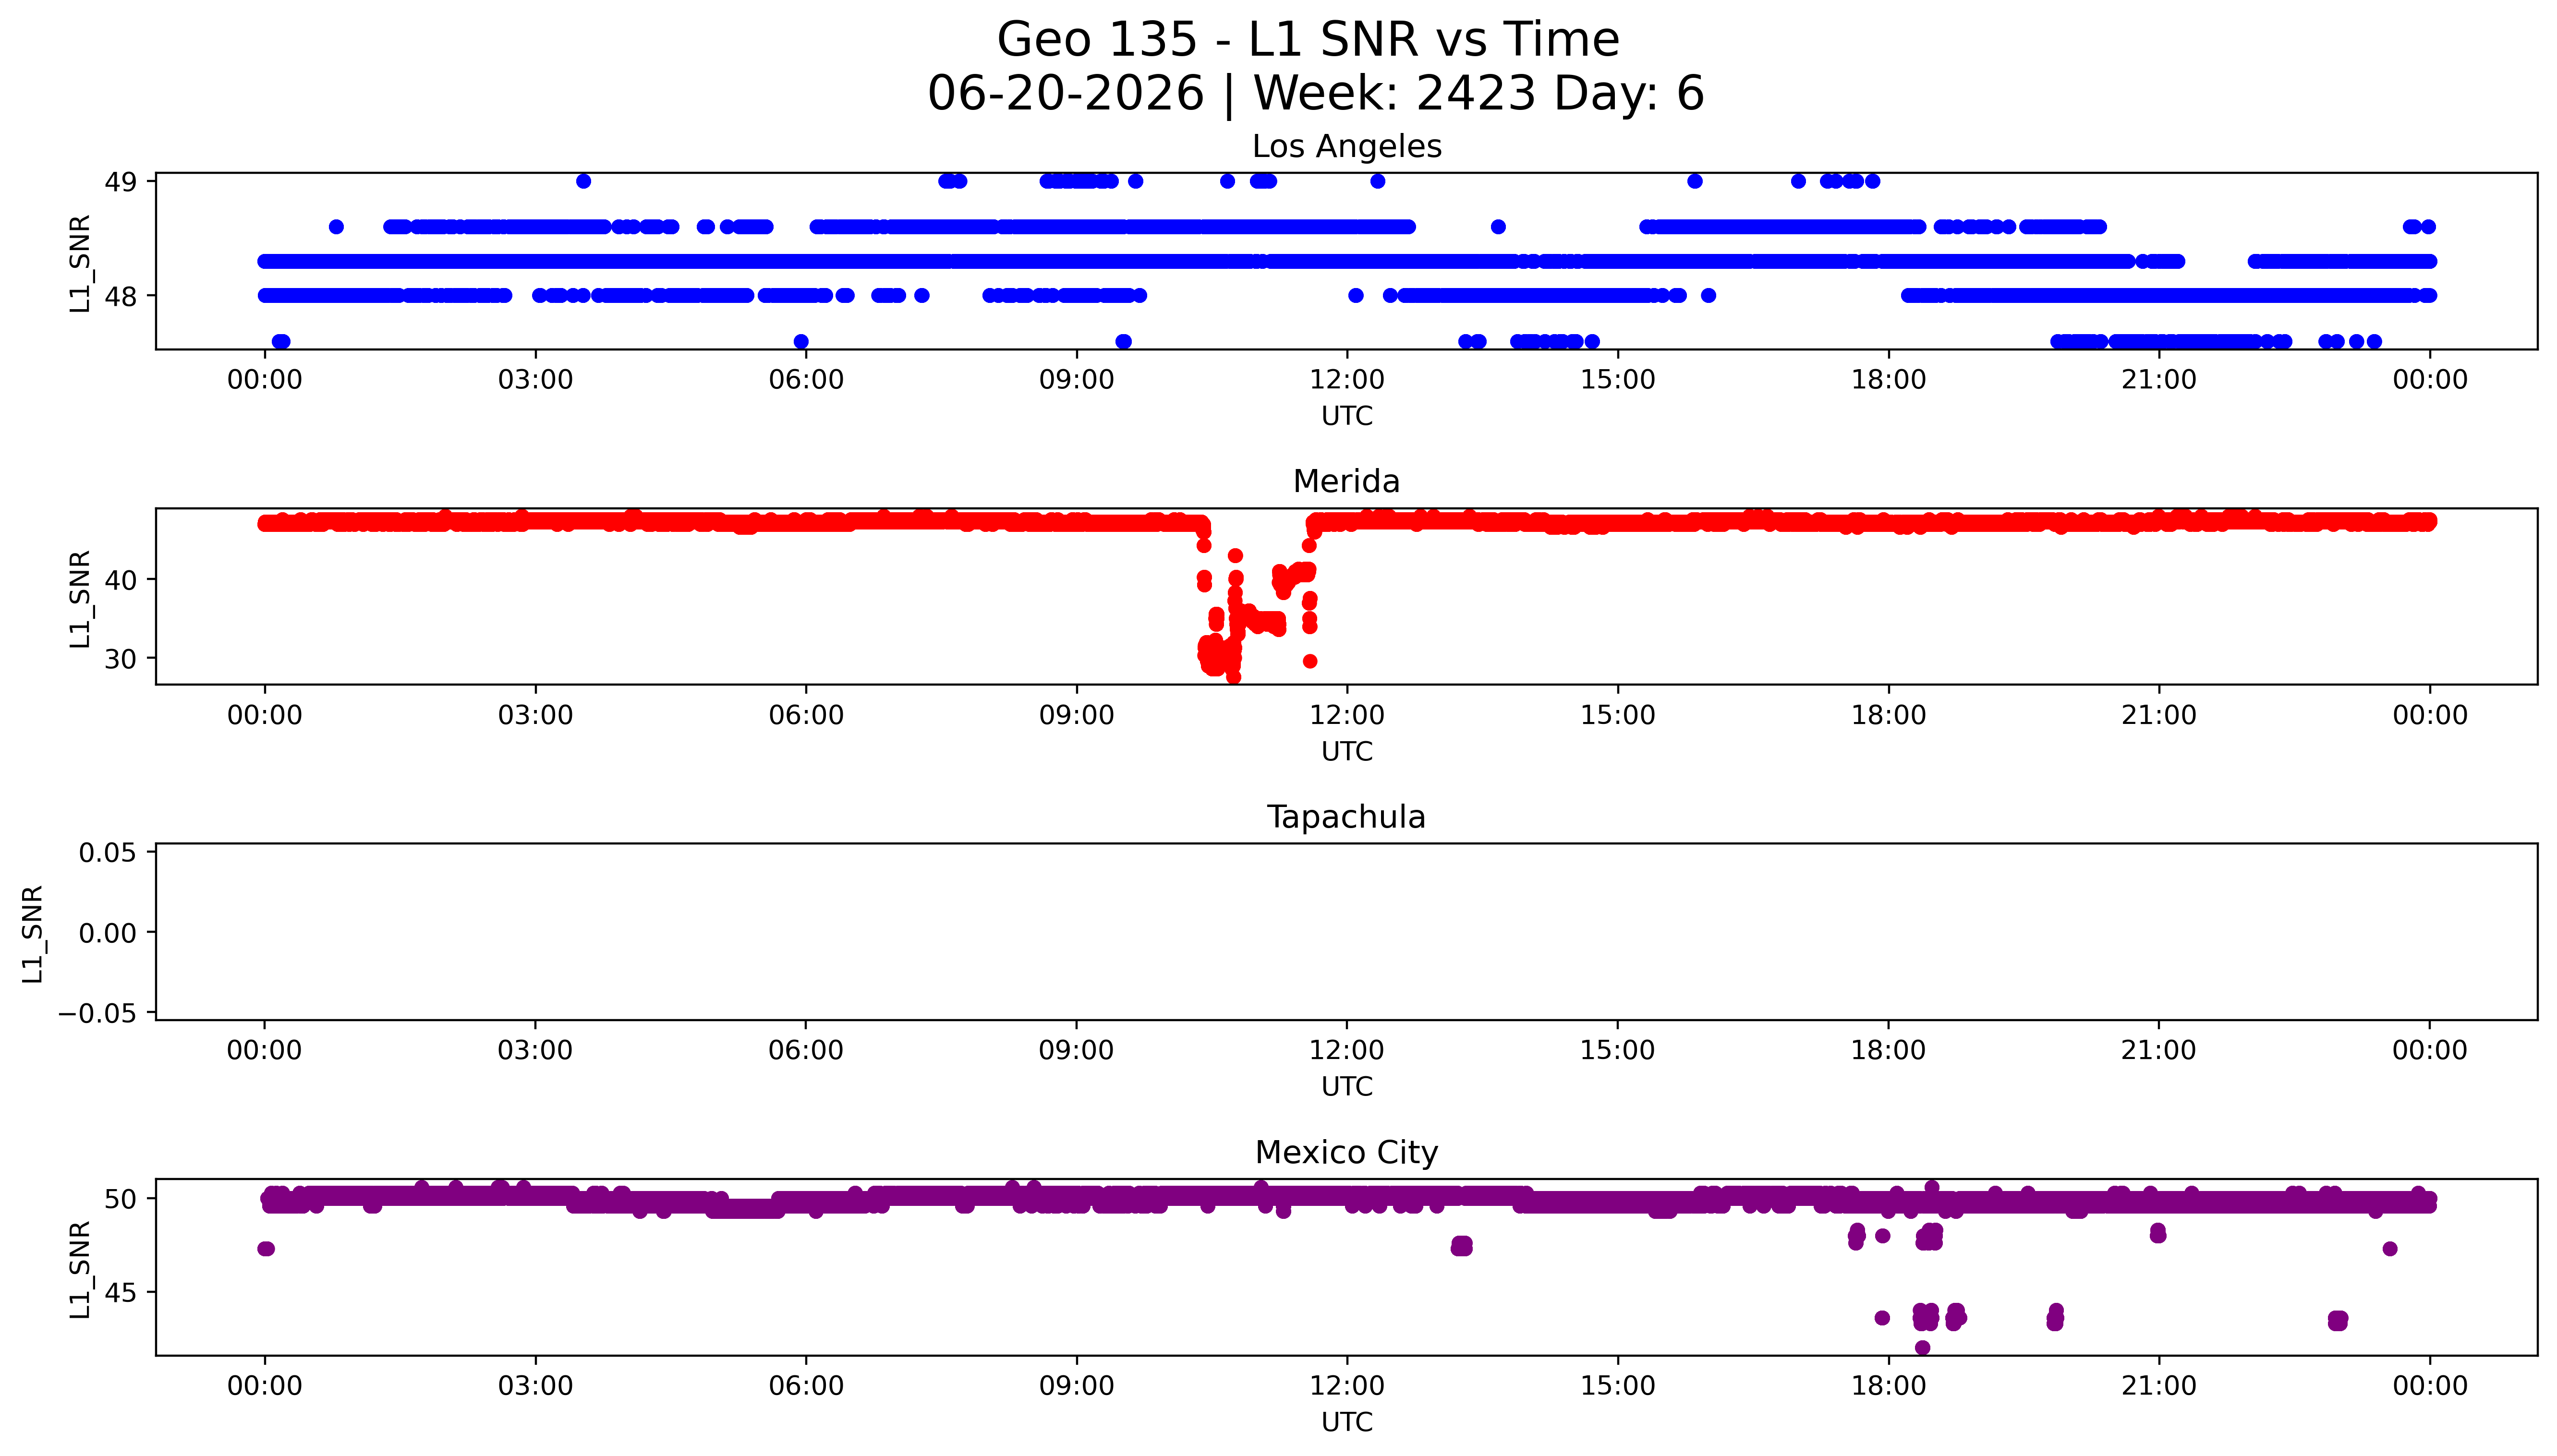Screen dimensions: 2557x1456
Task: Click the UTC axis label below Merida plot
Action: [1346, 752]
